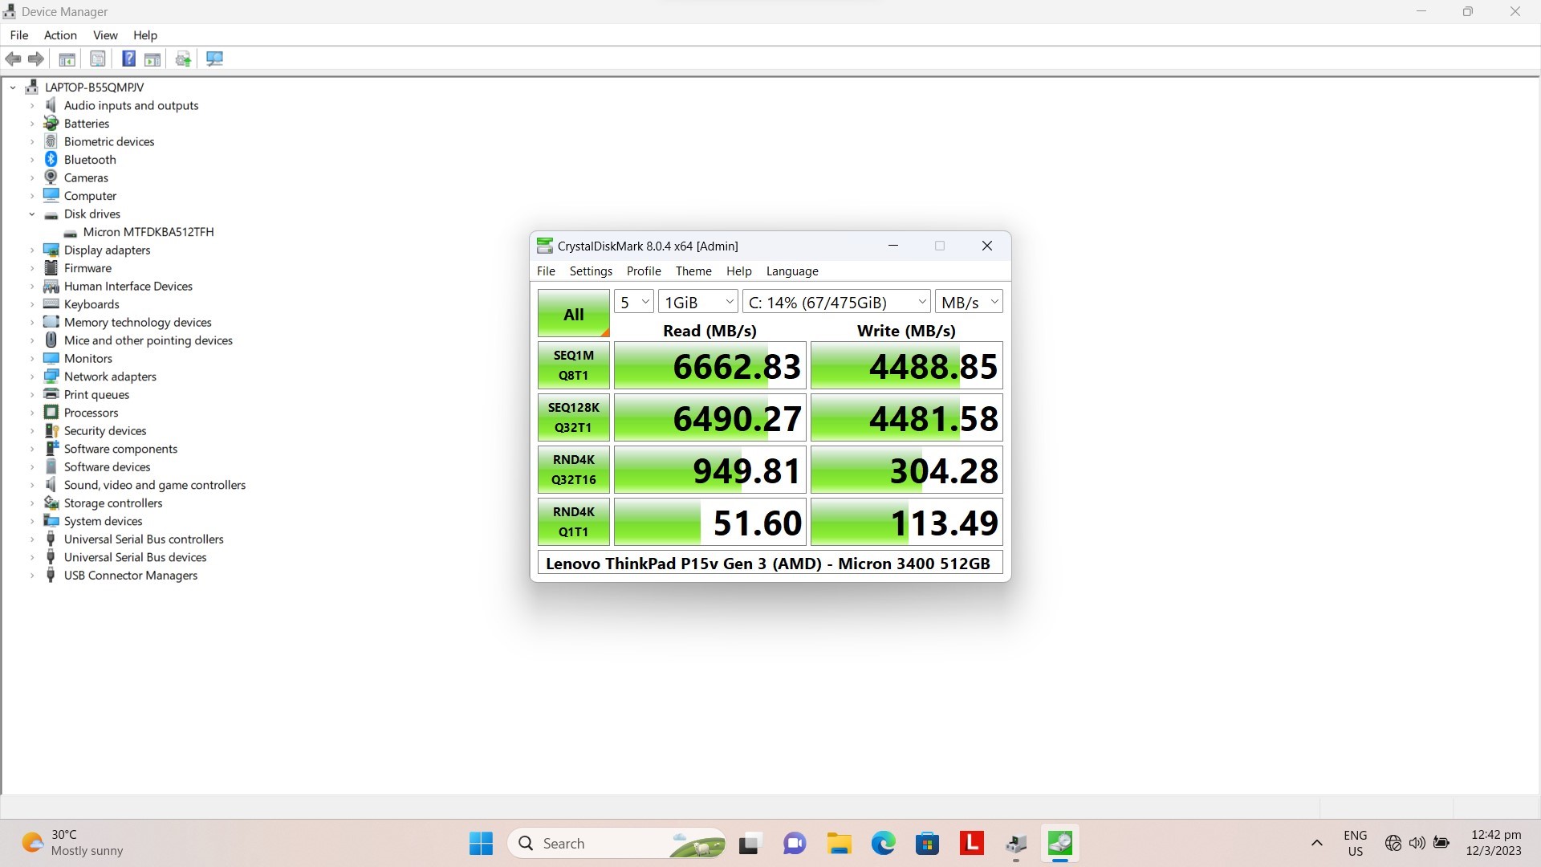This screenshot has width=1541, height=867.
Task: Open CrystalDiskMark Theme menu
Action: pyautogui.click(x=693, y=271)
